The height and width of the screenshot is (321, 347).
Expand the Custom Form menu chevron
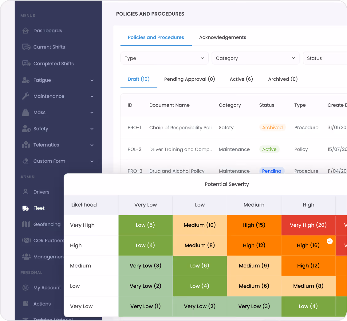tap(92, 161)
